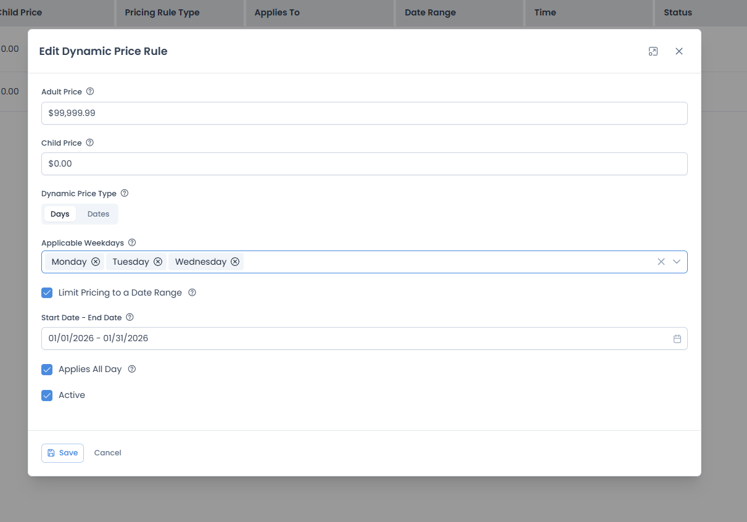Remove the Monday weekday tag

click(96, 262)
